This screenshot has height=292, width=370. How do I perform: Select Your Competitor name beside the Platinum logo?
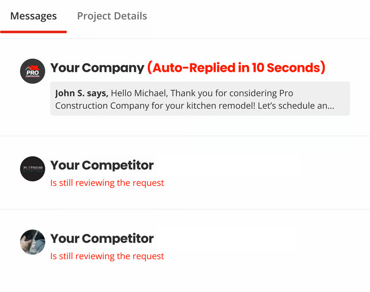click(102, 166)
